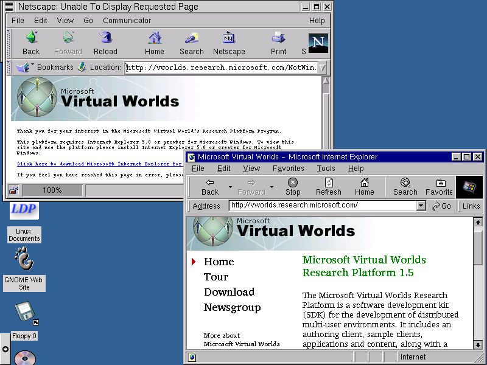Click the Go button in IE

point(442,206)
